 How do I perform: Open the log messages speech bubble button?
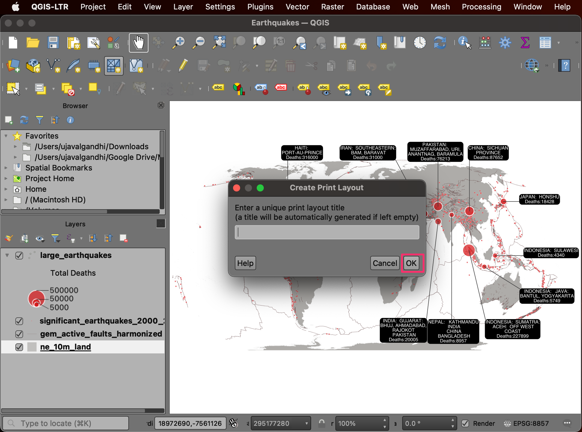pyautogui.click(x=567, y=423)
